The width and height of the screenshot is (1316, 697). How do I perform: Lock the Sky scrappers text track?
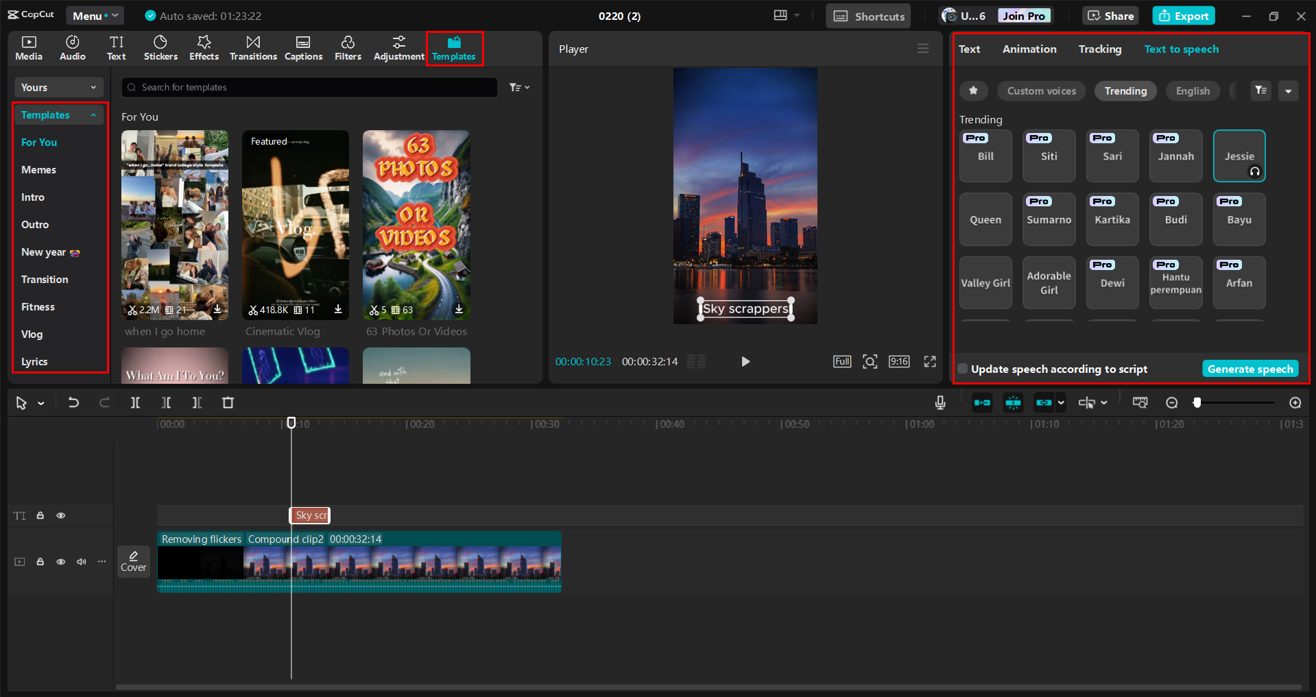coord(40,515)
